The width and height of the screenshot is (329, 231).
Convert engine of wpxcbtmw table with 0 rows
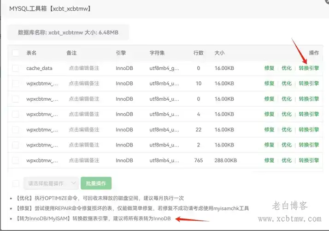(309, 99)
